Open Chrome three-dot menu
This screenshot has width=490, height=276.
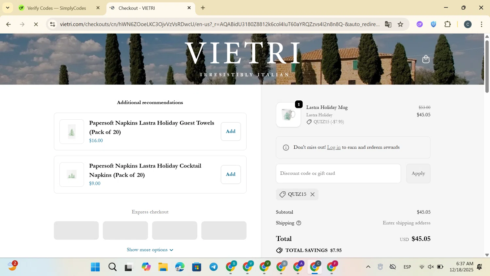482,25
